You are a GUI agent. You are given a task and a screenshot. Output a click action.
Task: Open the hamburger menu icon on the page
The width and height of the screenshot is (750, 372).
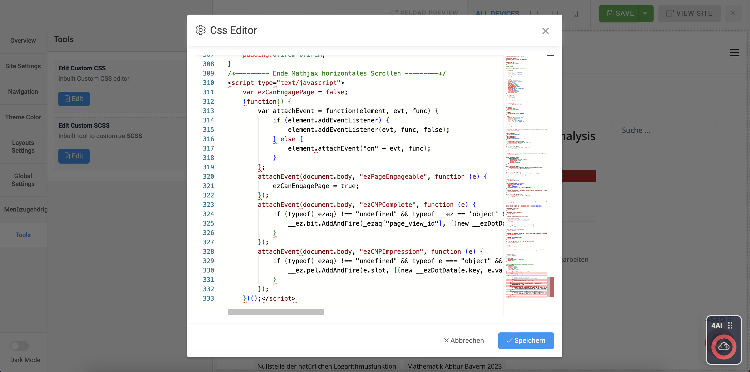pos(734,53)
